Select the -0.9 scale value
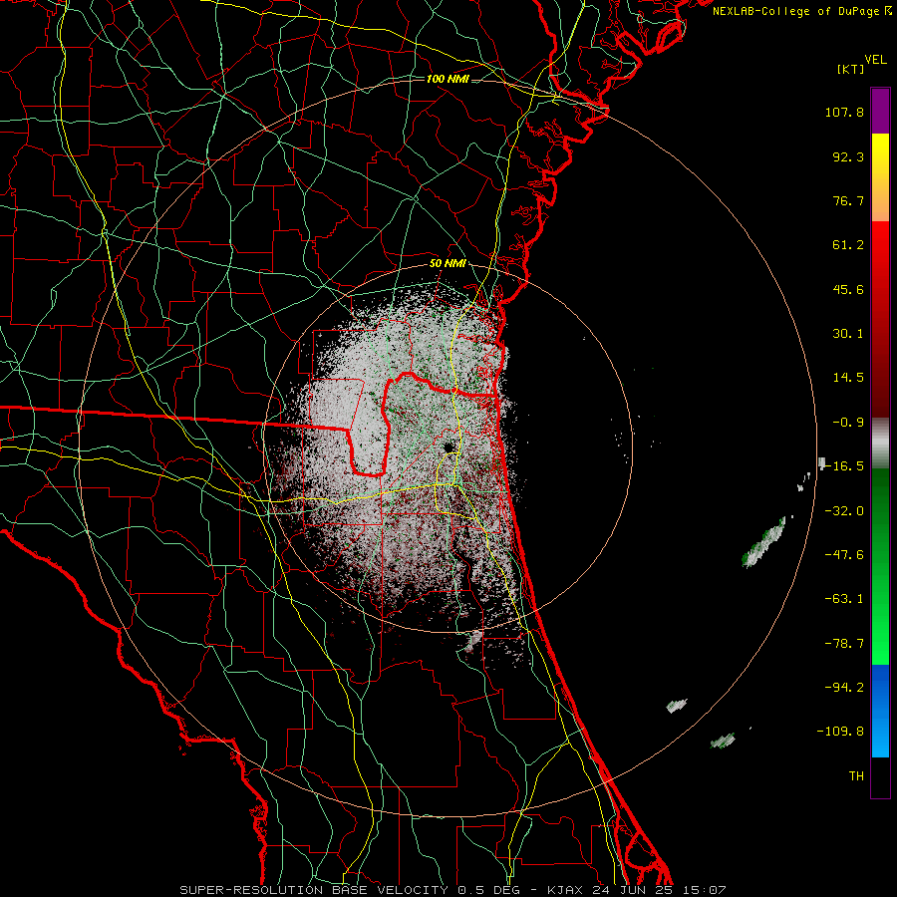 [x=848, y=423]
